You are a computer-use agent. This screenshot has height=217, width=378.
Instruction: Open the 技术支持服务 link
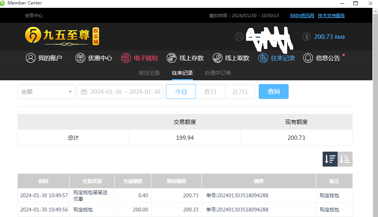[331, 16]
